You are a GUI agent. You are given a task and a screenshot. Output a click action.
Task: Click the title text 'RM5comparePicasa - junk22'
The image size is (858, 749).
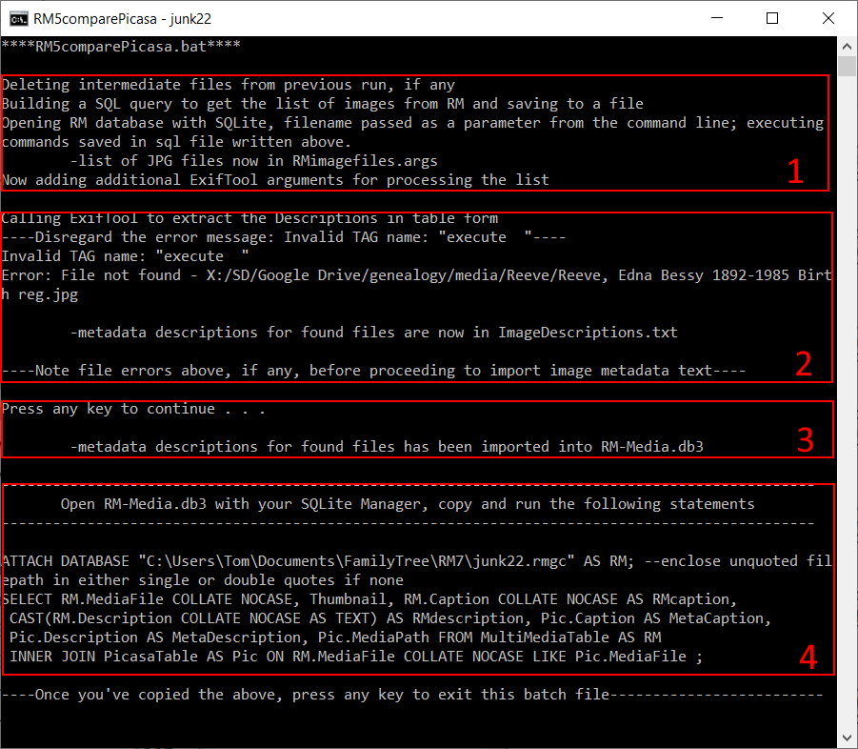122,19
